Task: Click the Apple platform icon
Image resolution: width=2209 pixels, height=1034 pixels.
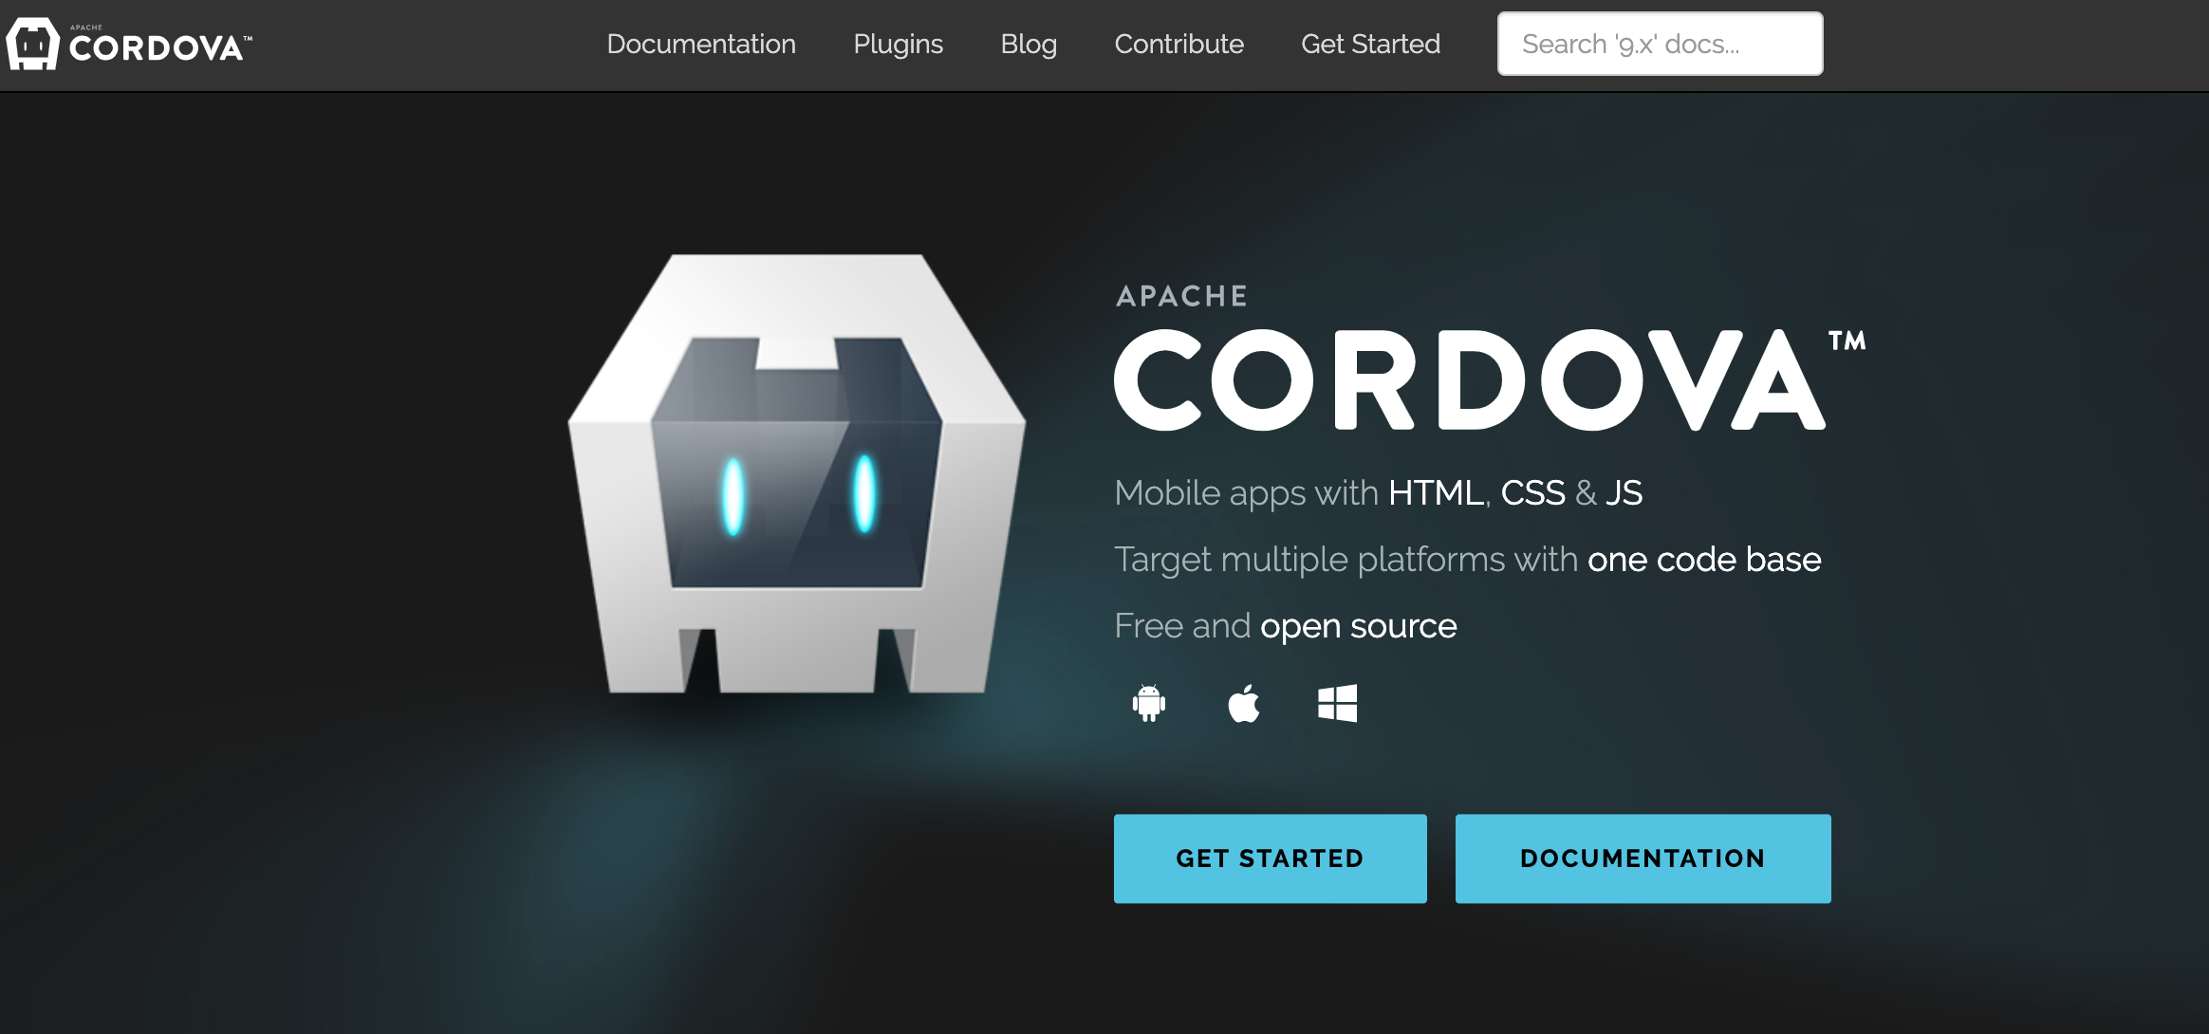Action: pyautogui.click(x=1244, y=703)
